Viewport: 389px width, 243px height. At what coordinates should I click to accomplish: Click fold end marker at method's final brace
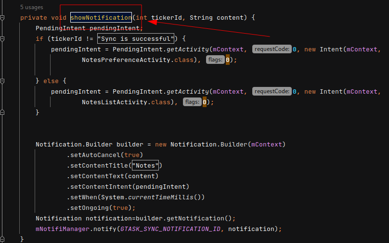pyautogui.click(x=2, y=239)
